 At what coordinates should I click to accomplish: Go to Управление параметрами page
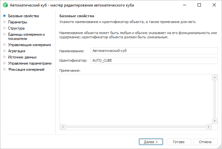pos(30,63)
